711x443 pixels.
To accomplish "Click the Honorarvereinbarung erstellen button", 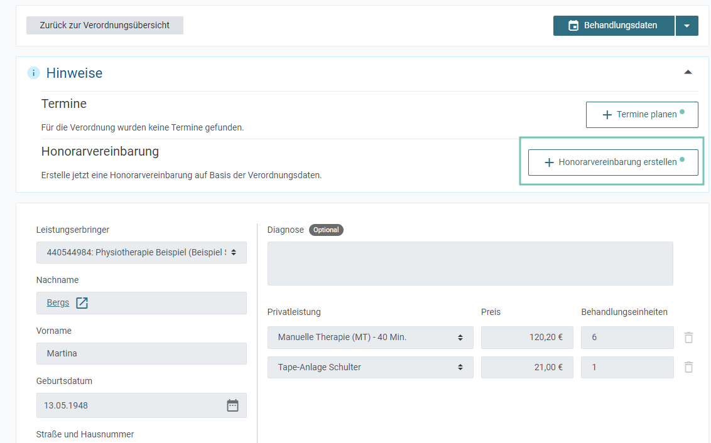I will click(613, 162).
